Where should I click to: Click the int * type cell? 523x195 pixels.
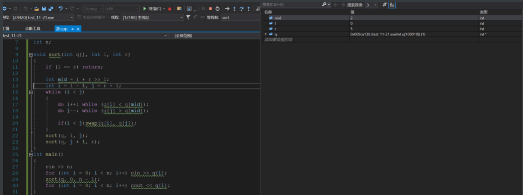[x=483, y=34]
